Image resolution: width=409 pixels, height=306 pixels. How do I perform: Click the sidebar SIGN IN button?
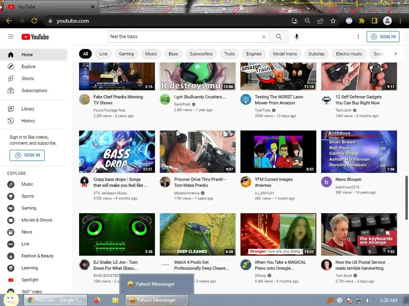(27, 155)
